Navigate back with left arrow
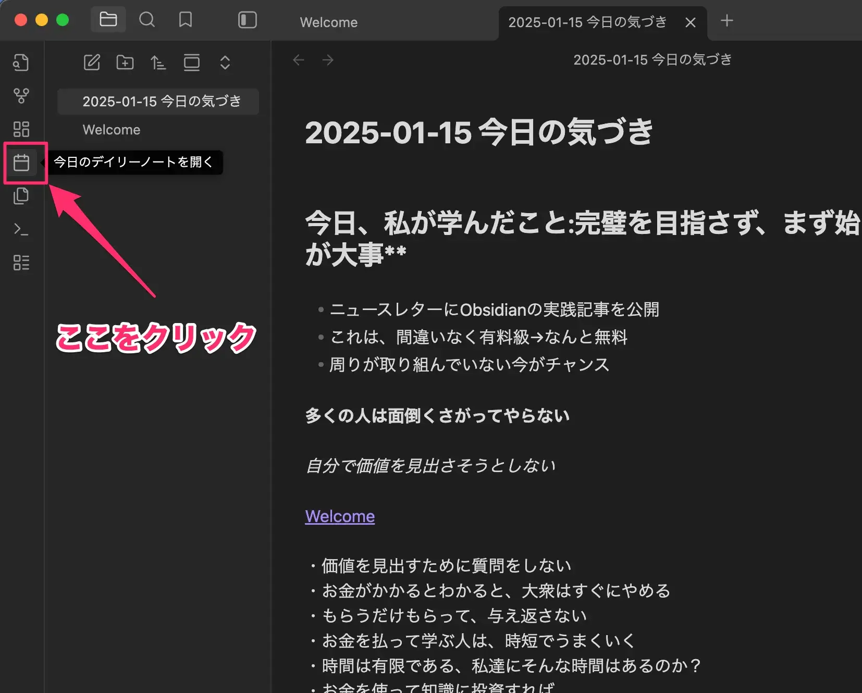This screenshot has height=693, width=862. [299, 60]
